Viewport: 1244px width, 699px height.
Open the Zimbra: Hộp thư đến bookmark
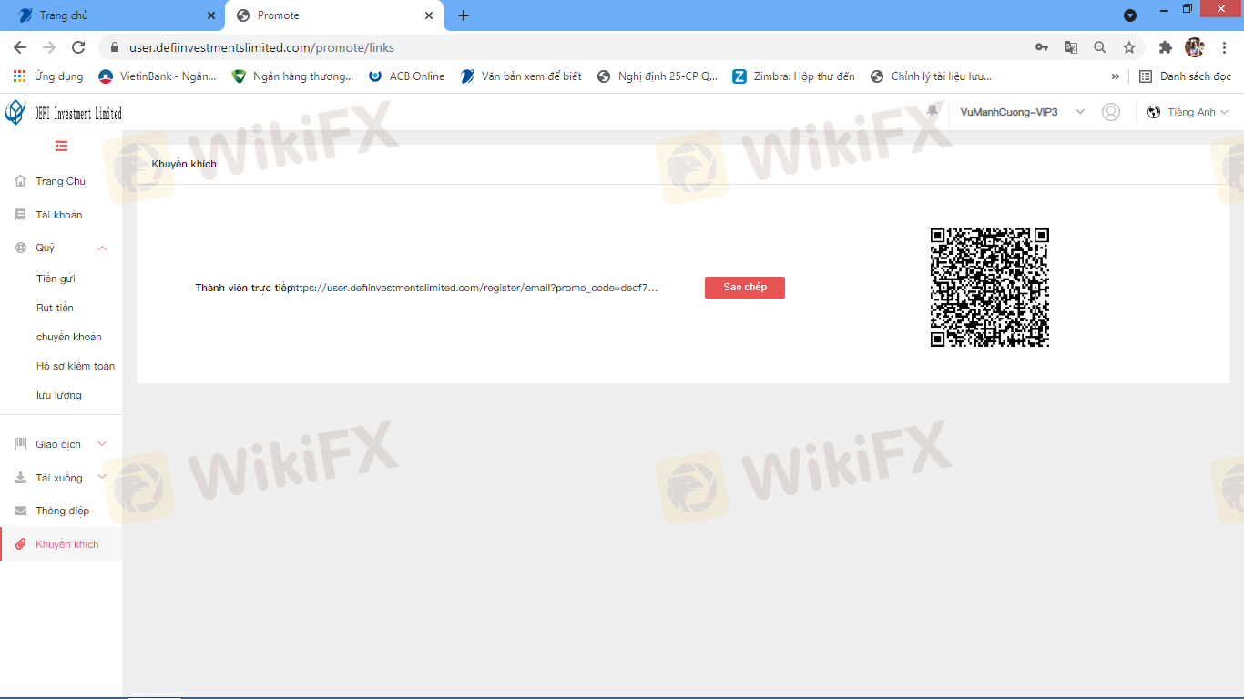(794, 76)
